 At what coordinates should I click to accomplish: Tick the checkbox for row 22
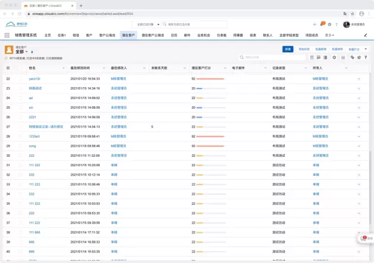20,78
